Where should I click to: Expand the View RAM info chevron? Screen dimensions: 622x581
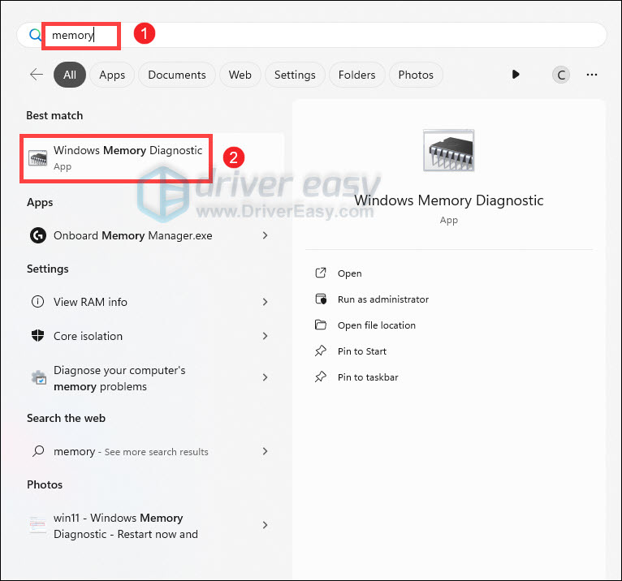(265, 302)
